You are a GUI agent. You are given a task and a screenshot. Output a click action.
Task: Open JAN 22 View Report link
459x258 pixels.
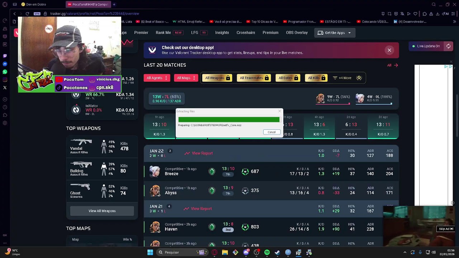tap(199, 153)
